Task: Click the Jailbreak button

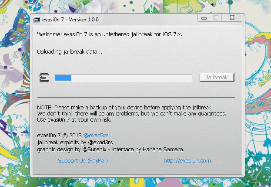Action: coord(217,78)
